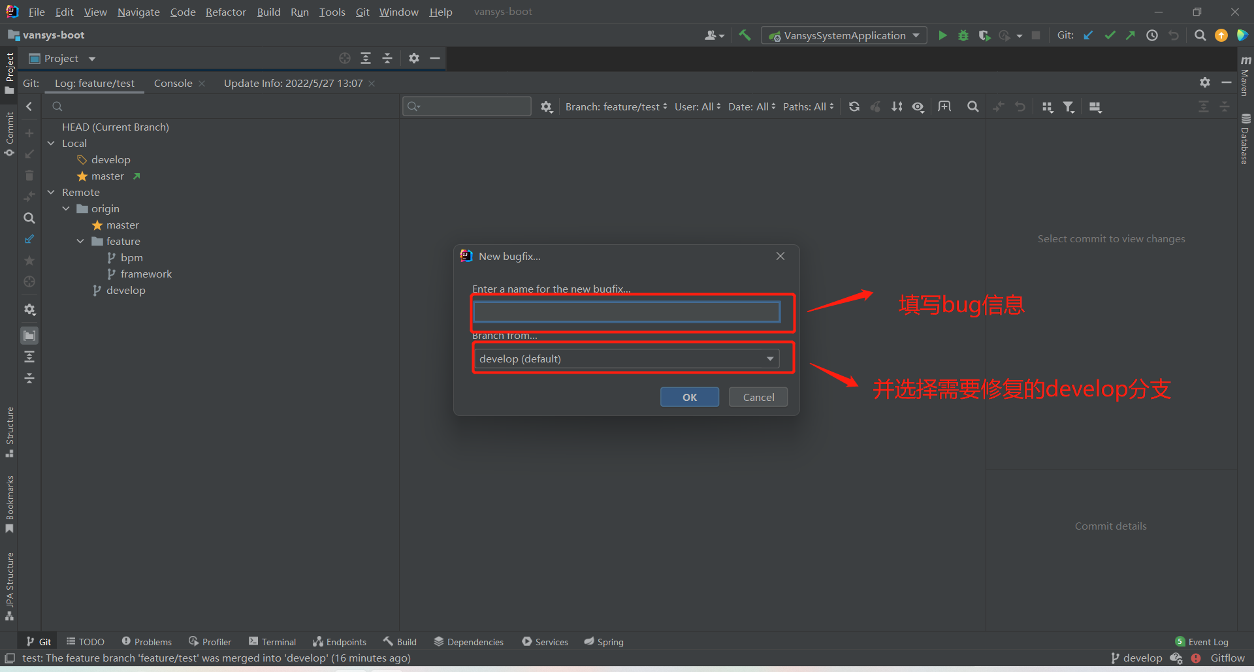
Task: Click the Git Push arrow icon
Action: [x=1131, y=35]
